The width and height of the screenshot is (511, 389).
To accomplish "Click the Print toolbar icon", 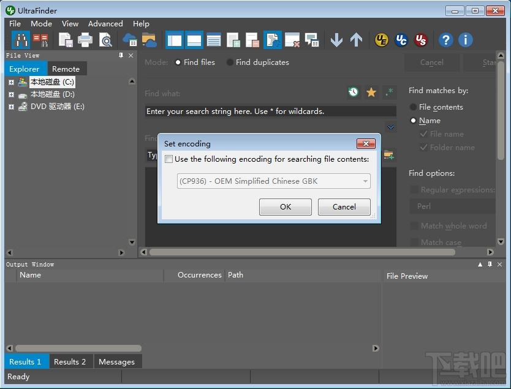I will click(x=85, y=40).
